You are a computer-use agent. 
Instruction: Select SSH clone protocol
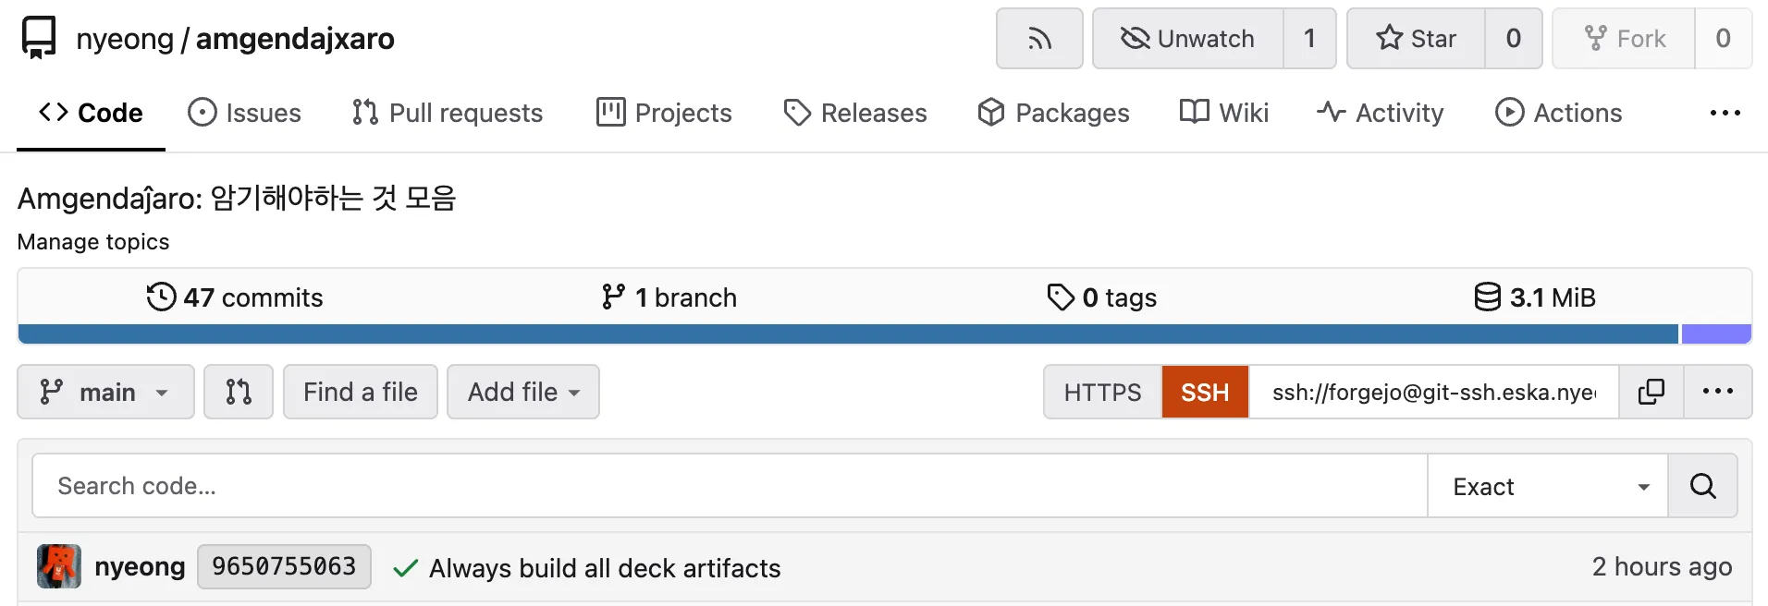[1205, 392]
